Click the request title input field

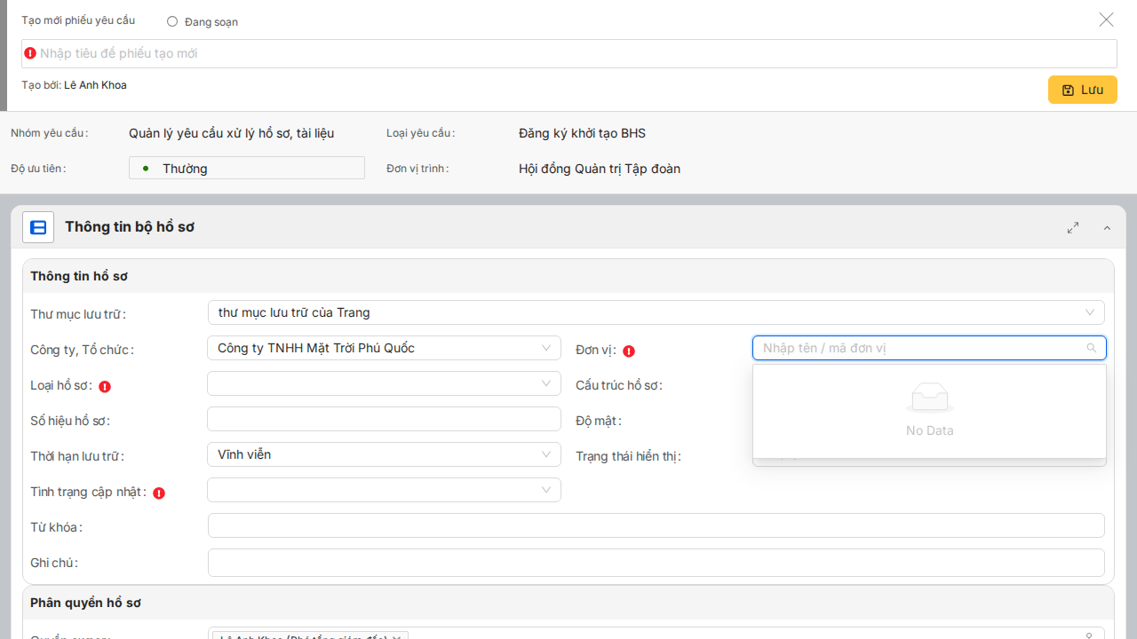point(568,53)
